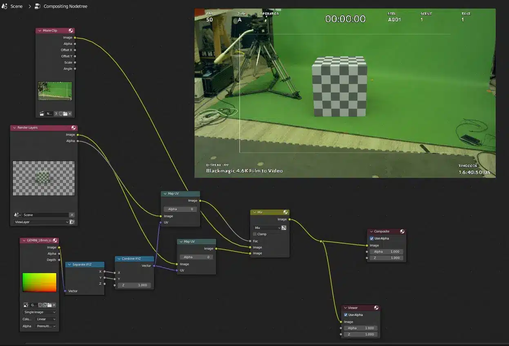This screenshot has height=346, width=509.
Task: Click the fake user shield icon in GEMINI image node
Action: pos(40,305)
